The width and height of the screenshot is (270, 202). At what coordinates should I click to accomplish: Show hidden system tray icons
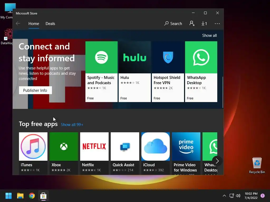pyautogui.click(x=224, y=196)
